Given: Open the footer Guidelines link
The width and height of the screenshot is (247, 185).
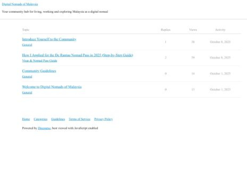Looking at the screenshot, I should [58, 119].
